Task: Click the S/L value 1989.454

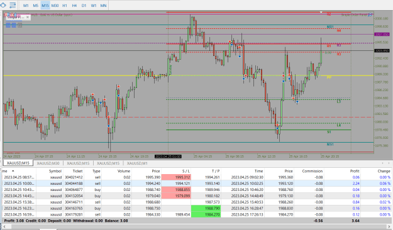Action: [x=182, y=215]
